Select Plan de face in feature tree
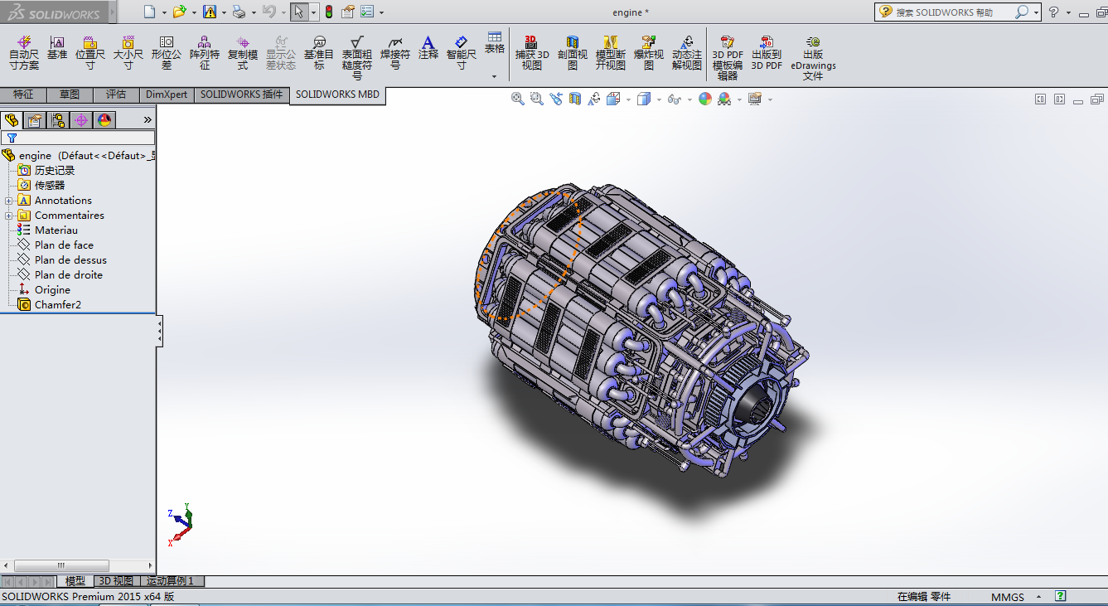The height and width of the screenshot is (606, 1108). pos(64,245)
